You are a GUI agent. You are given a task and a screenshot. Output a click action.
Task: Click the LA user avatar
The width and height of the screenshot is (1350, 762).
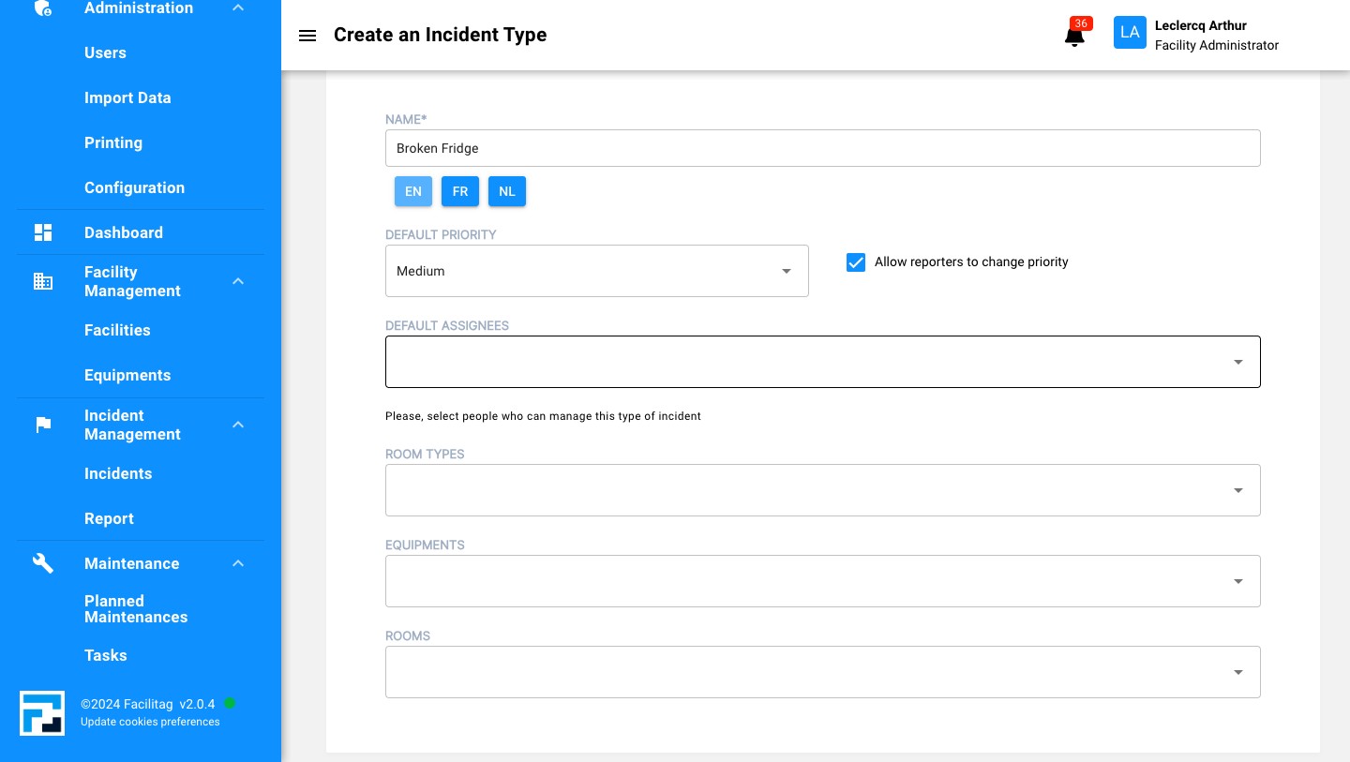point(1130,32)
